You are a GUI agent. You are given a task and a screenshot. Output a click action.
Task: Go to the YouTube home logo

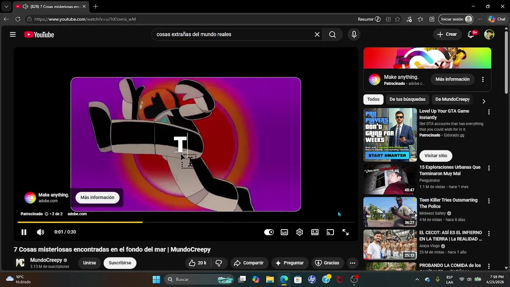(39, 35)
